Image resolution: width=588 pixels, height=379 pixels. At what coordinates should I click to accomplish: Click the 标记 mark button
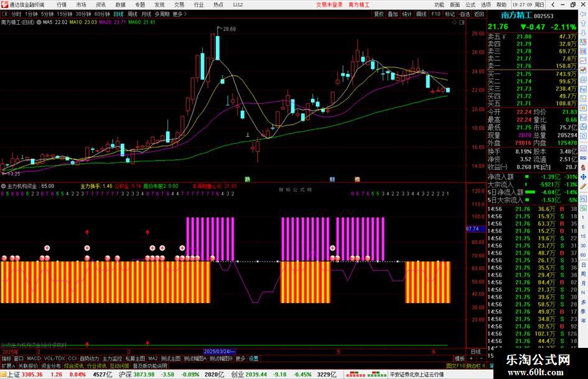pyautogui.click(x=450, y=14)
